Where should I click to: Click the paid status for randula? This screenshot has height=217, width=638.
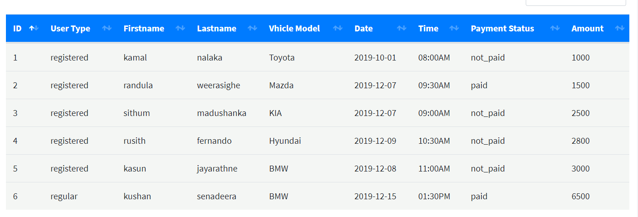click(479, 86)
